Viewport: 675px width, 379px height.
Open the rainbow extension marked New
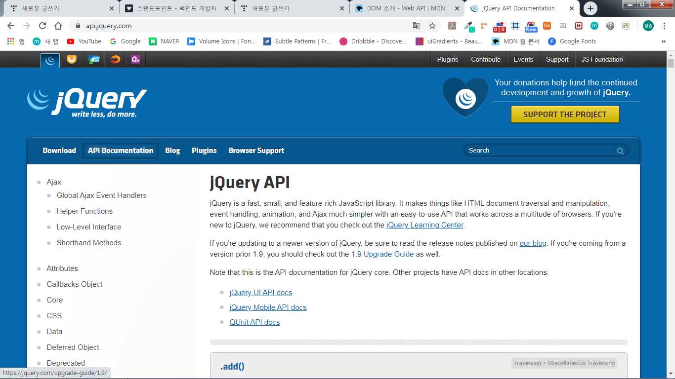pyautogui.click(x=531, y=27)
